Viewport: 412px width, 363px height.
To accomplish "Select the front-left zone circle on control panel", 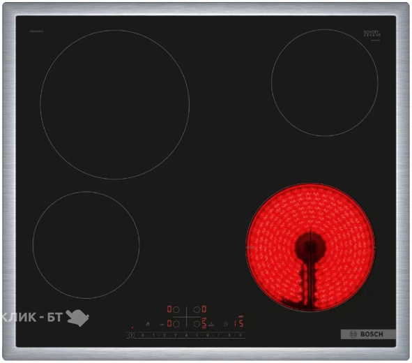I will [x=176, y=324].
